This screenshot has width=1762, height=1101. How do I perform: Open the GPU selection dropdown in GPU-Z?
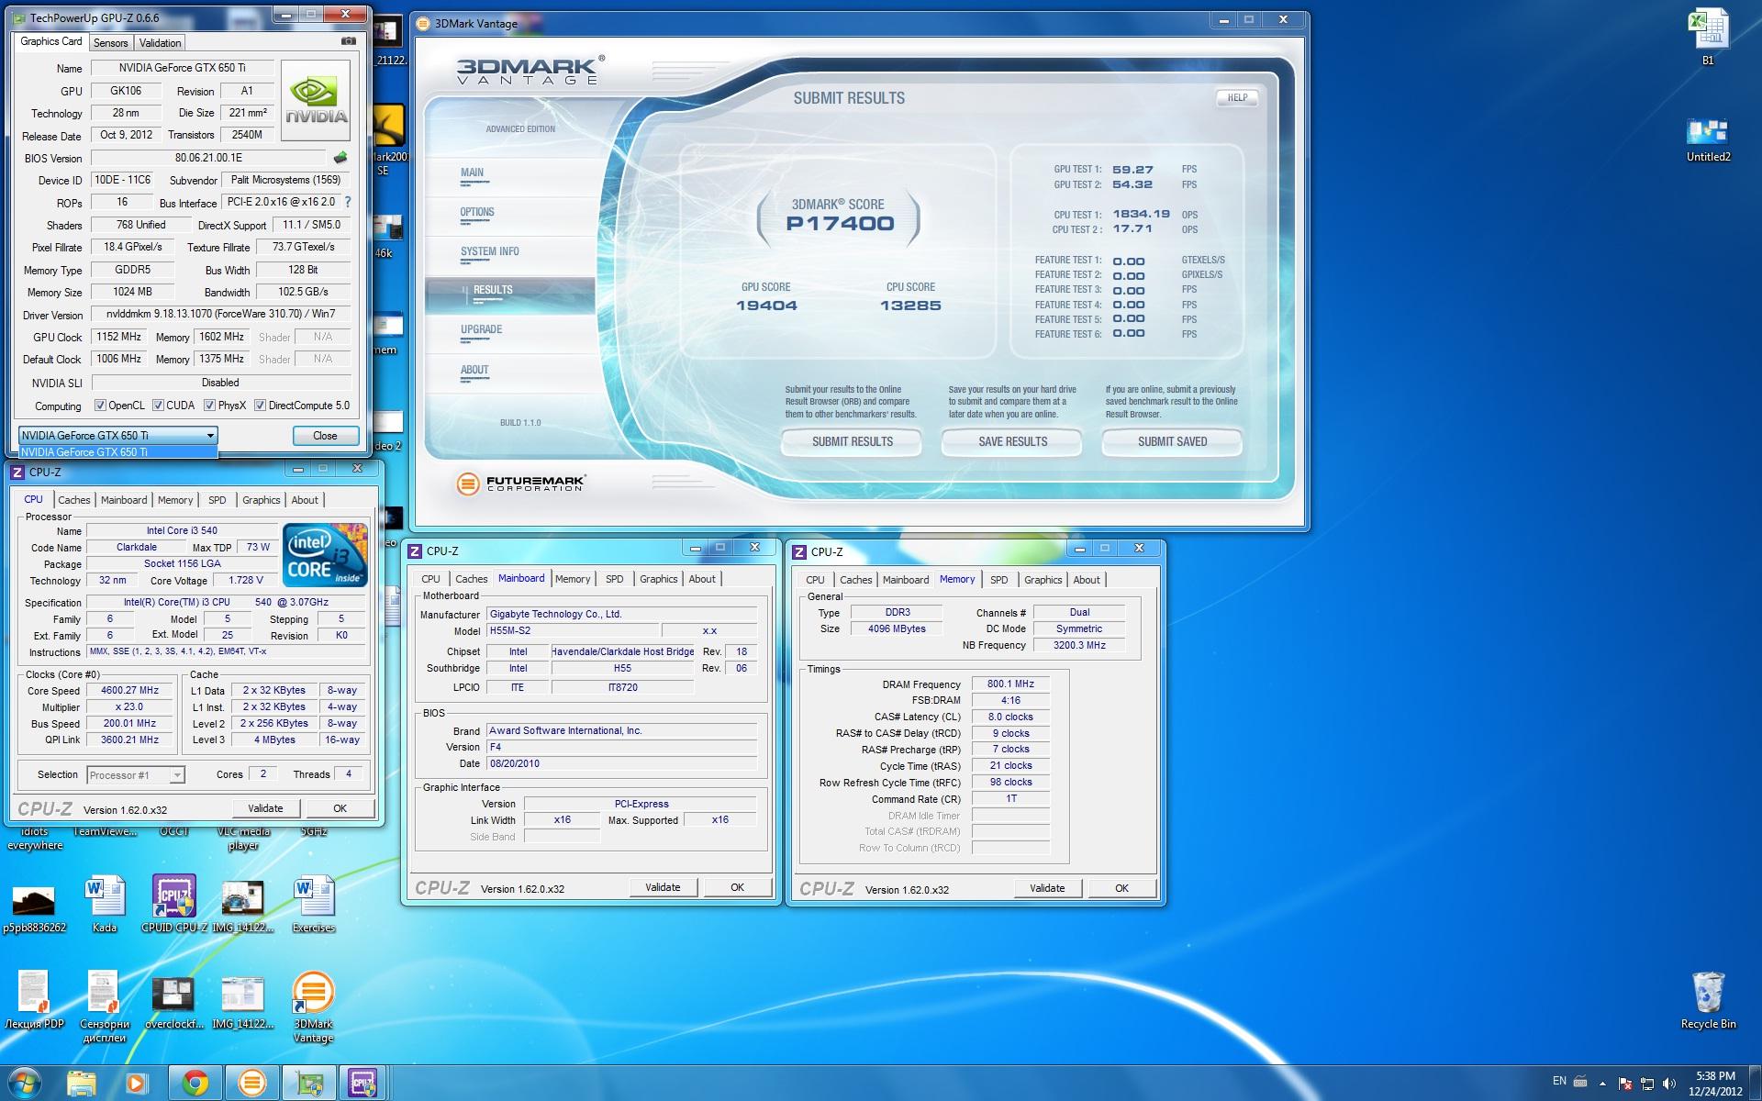[118, 435]
